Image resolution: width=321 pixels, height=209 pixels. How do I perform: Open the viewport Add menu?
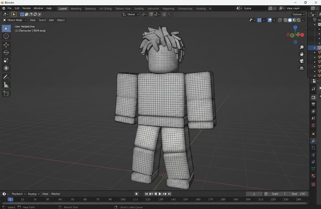[51, 20]
